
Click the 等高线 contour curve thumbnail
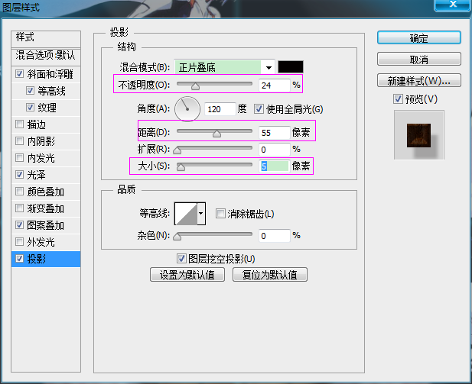pos(186,214)
